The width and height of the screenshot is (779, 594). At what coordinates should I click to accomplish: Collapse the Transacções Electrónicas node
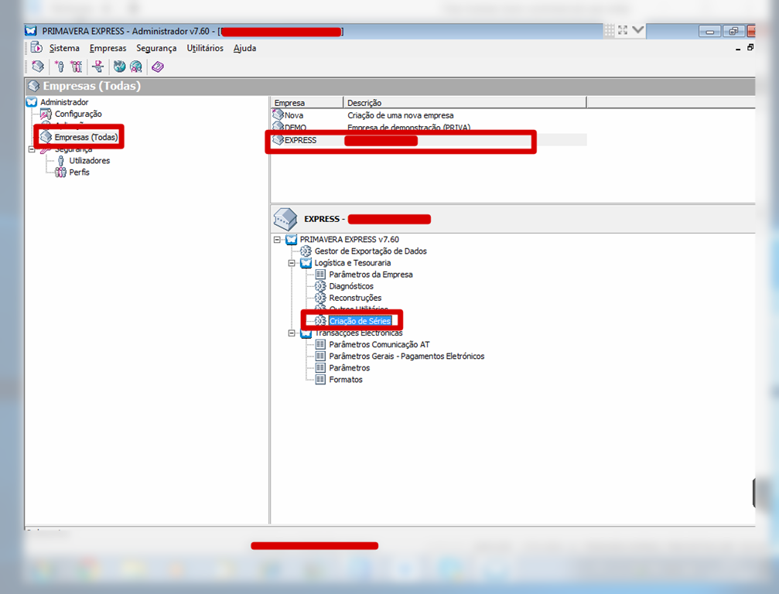(x=292, y=333)
